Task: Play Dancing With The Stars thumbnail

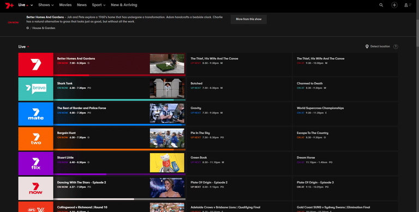Action: click(x=167, y=187)
